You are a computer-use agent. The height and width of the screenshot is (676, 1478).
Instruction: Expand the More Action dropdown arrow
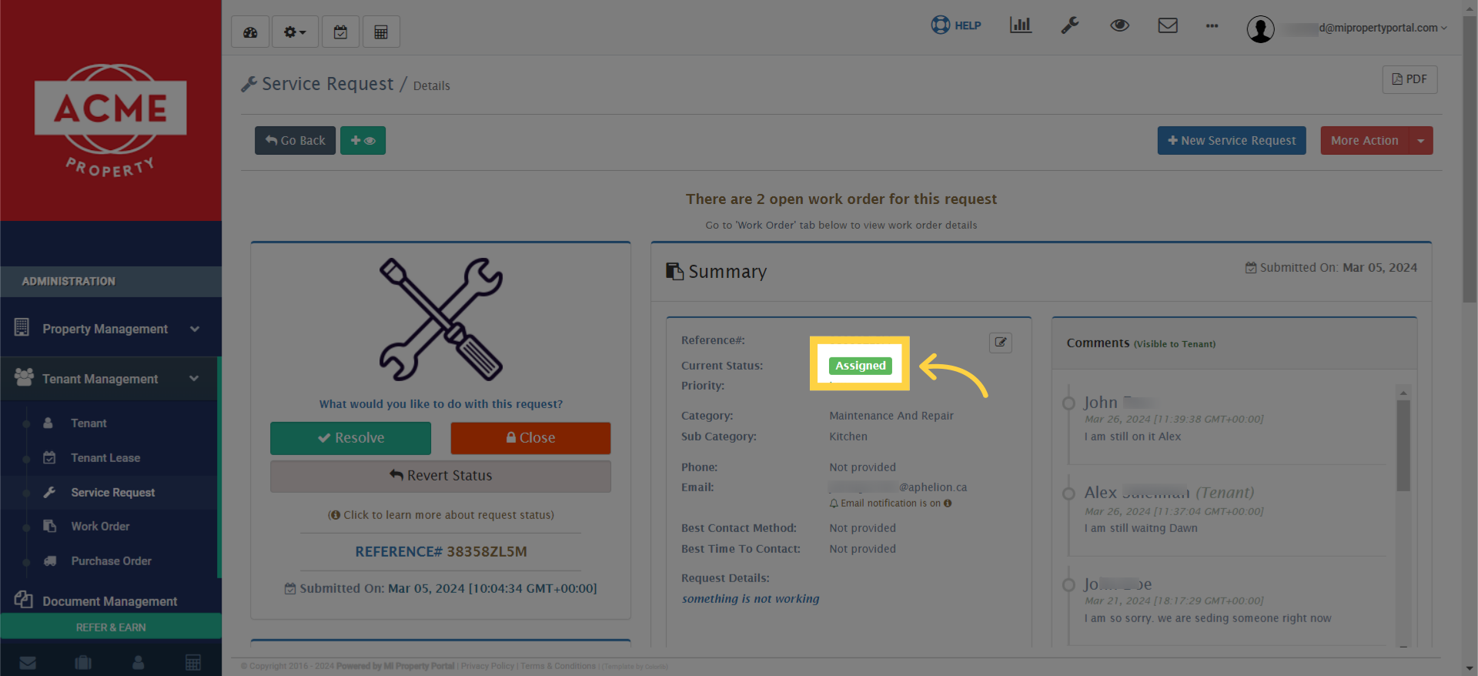(1421, 140)
